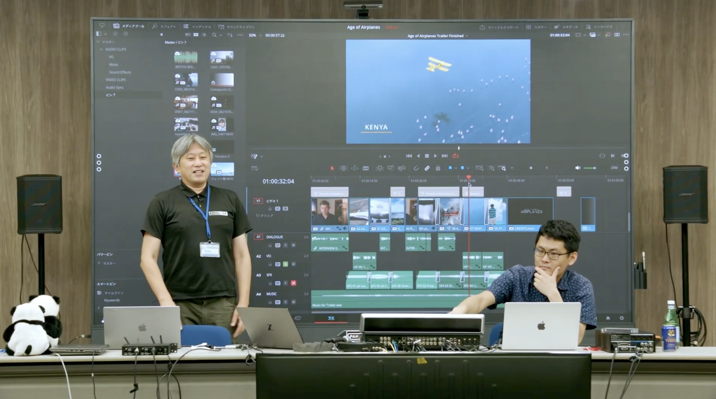
Task: Open the Mixer panel
Action: [x=536, y=27]
